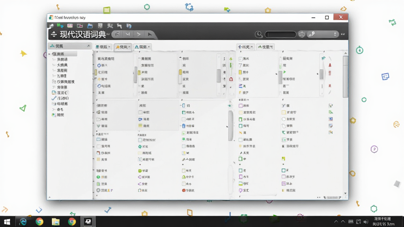Viewport: 404px width, 227px height.
Task: Click the pink window icon beside the puzzle icon
Action: 70,26
